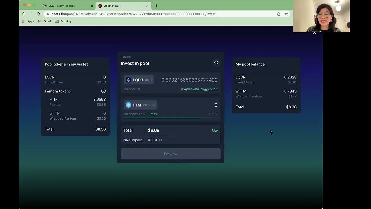The height and width of the screenshot is (209, 371).
Task: Click 'My pool balance' heading
Action: (250, 64)
